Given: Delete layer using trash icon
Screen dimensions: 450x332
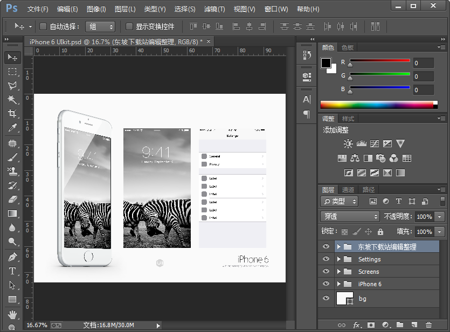Looking at the screenshot, I should point(428,325).
